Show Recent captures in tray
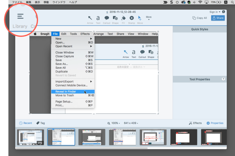Viewport: 235px width, 156px height. tap(26, 123)
